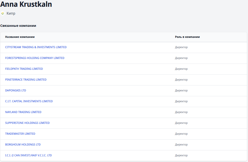This screenshot has width=248, height=162.
Task: Navigate to BORGHOLM HOLDINGS LTD
Action: point(23,144)
